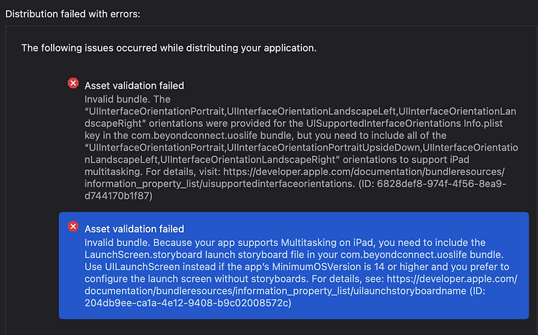
Task: Click the red error icon in highlighted row
Action: click(x=73, y=227)
